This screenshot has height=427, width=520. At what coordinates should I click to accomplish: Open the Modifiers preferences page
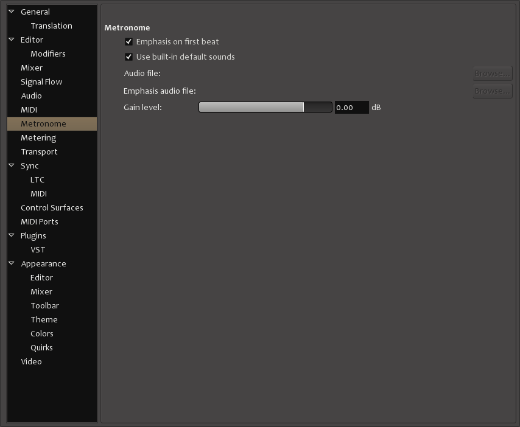[48, 54]
